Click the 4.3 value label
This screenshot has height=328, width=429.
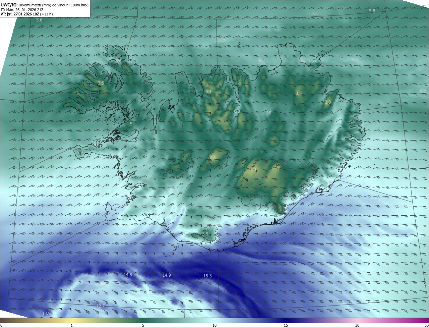[x=303, y=60]
